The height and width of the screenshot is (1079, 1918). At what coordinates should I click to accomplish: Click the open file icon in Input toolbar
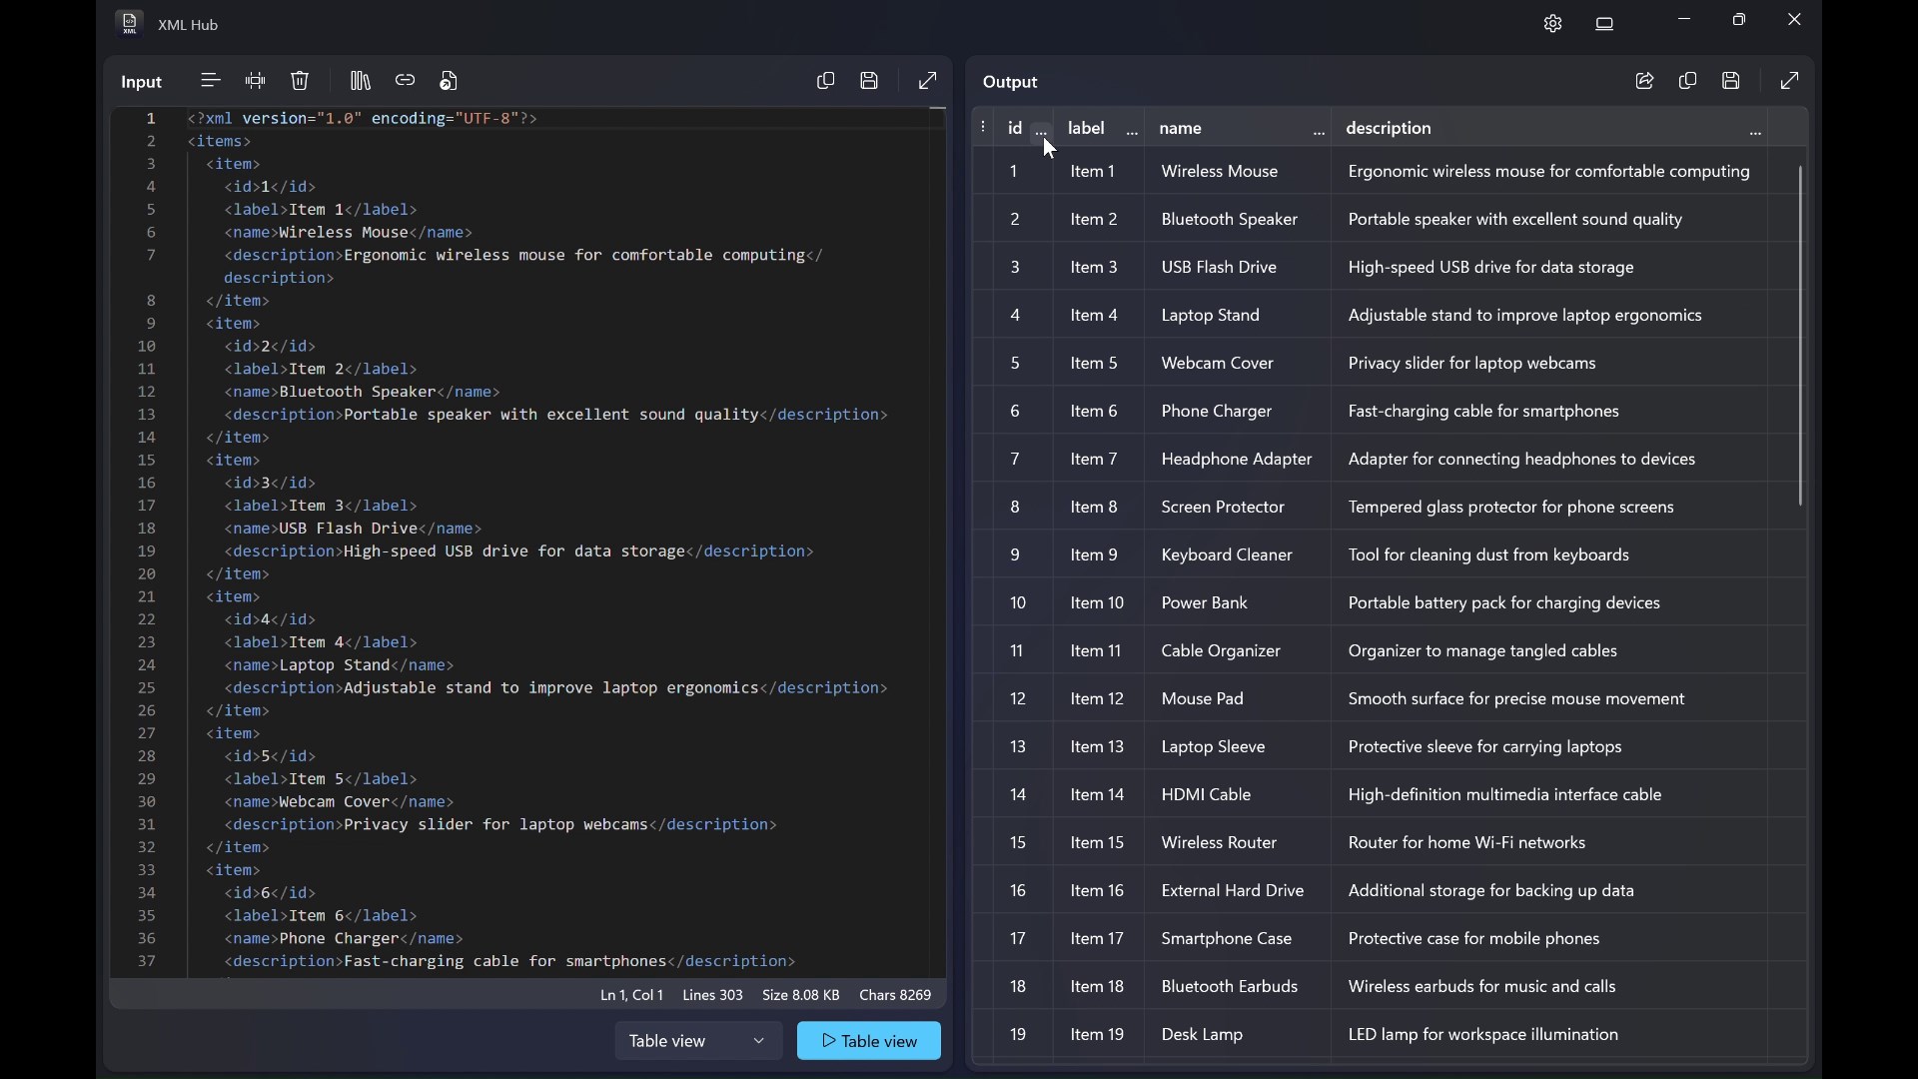click(451, 81)
